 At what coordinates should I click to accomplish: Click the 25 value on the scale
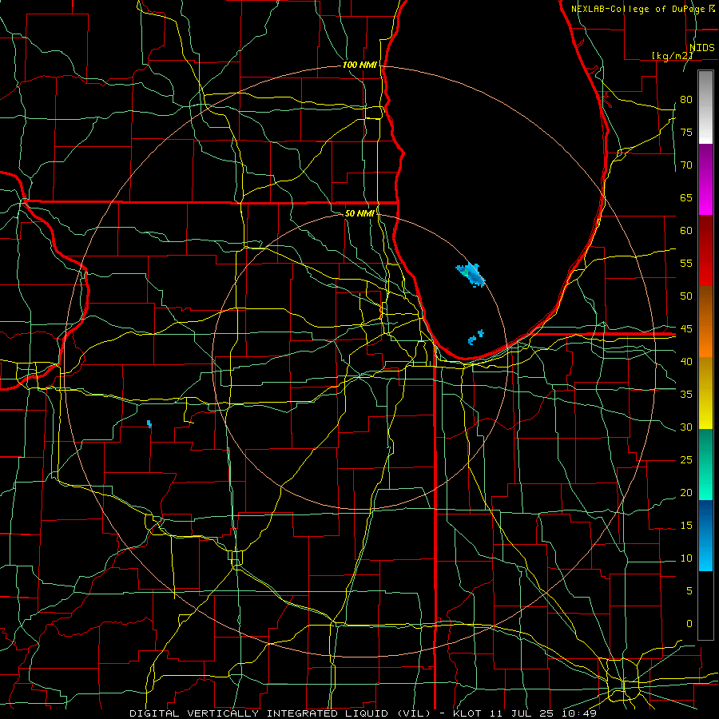coord(686,459)
